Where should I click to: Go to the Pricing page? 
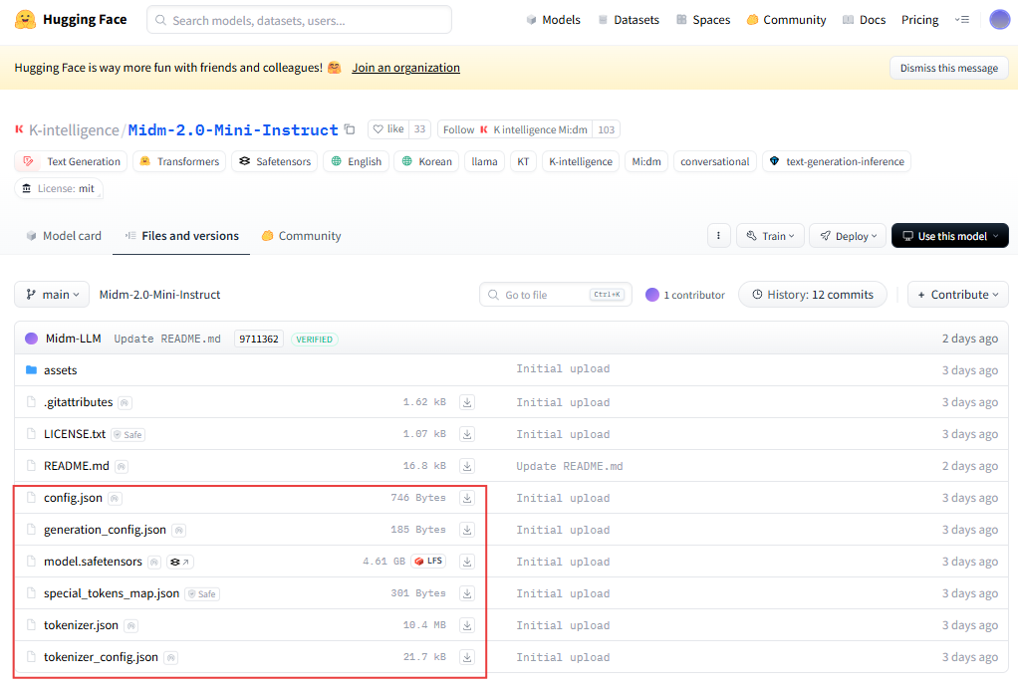click(x=919, y=20)
